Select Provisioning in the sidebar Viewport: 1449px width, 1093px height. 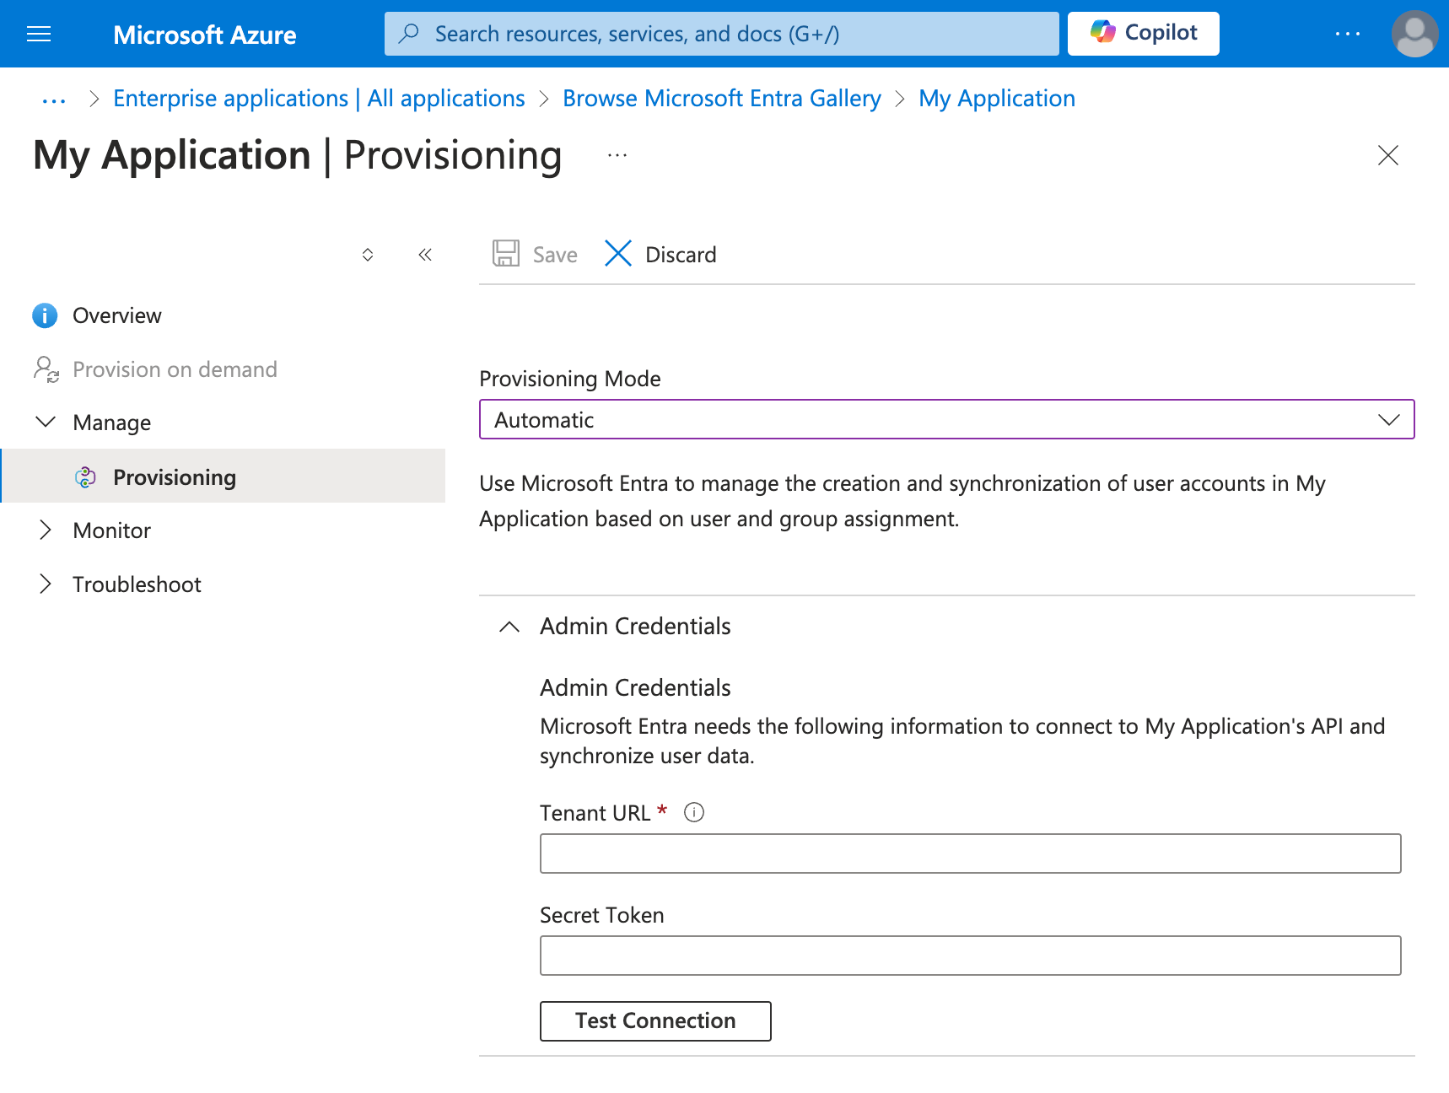click(x=223, y=477)
